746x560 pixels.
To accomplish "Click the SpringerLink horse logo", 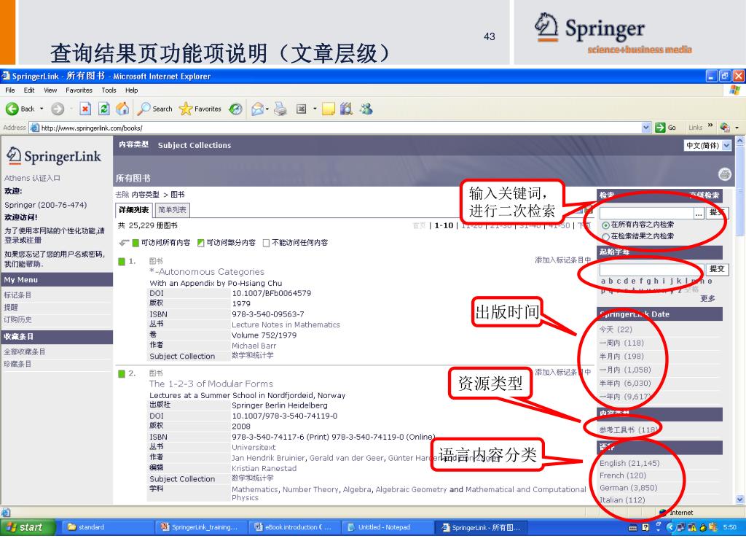I will pyautogui.click(x=14, y=155).
